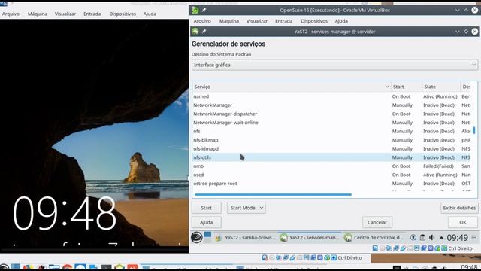Click pin icon in YaST2 services-manager title bar
Image resolution: width=481 pixels, height=271 pixels.
pyautogui.click(x=204, y=32)
